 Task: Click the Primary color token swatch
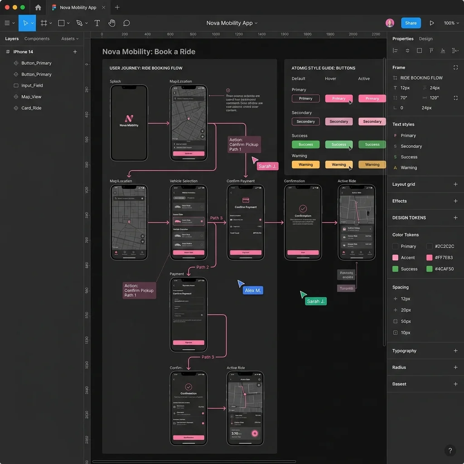(395, 246)
